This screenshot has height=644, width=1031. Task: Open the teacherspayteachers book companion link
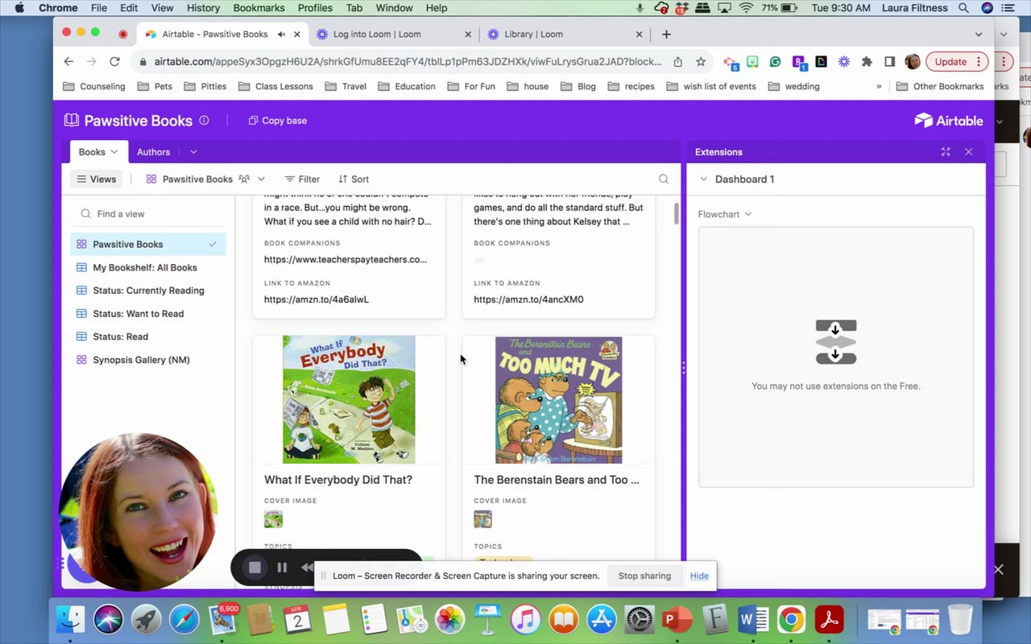click(346, 259)
